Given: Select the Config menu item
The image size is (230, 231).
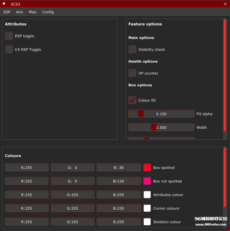Looking at the screenshot, I should 48,12.
